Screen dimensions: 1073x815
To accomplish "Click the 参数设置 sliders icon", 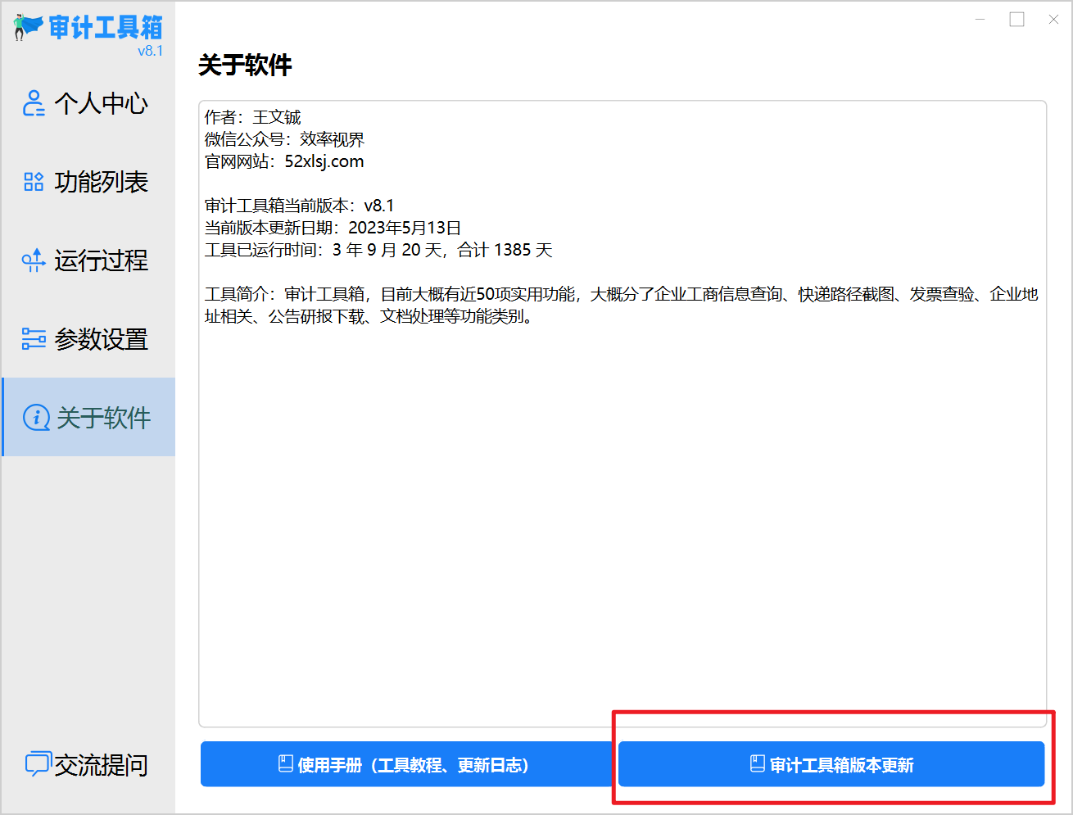I will 33,338.
